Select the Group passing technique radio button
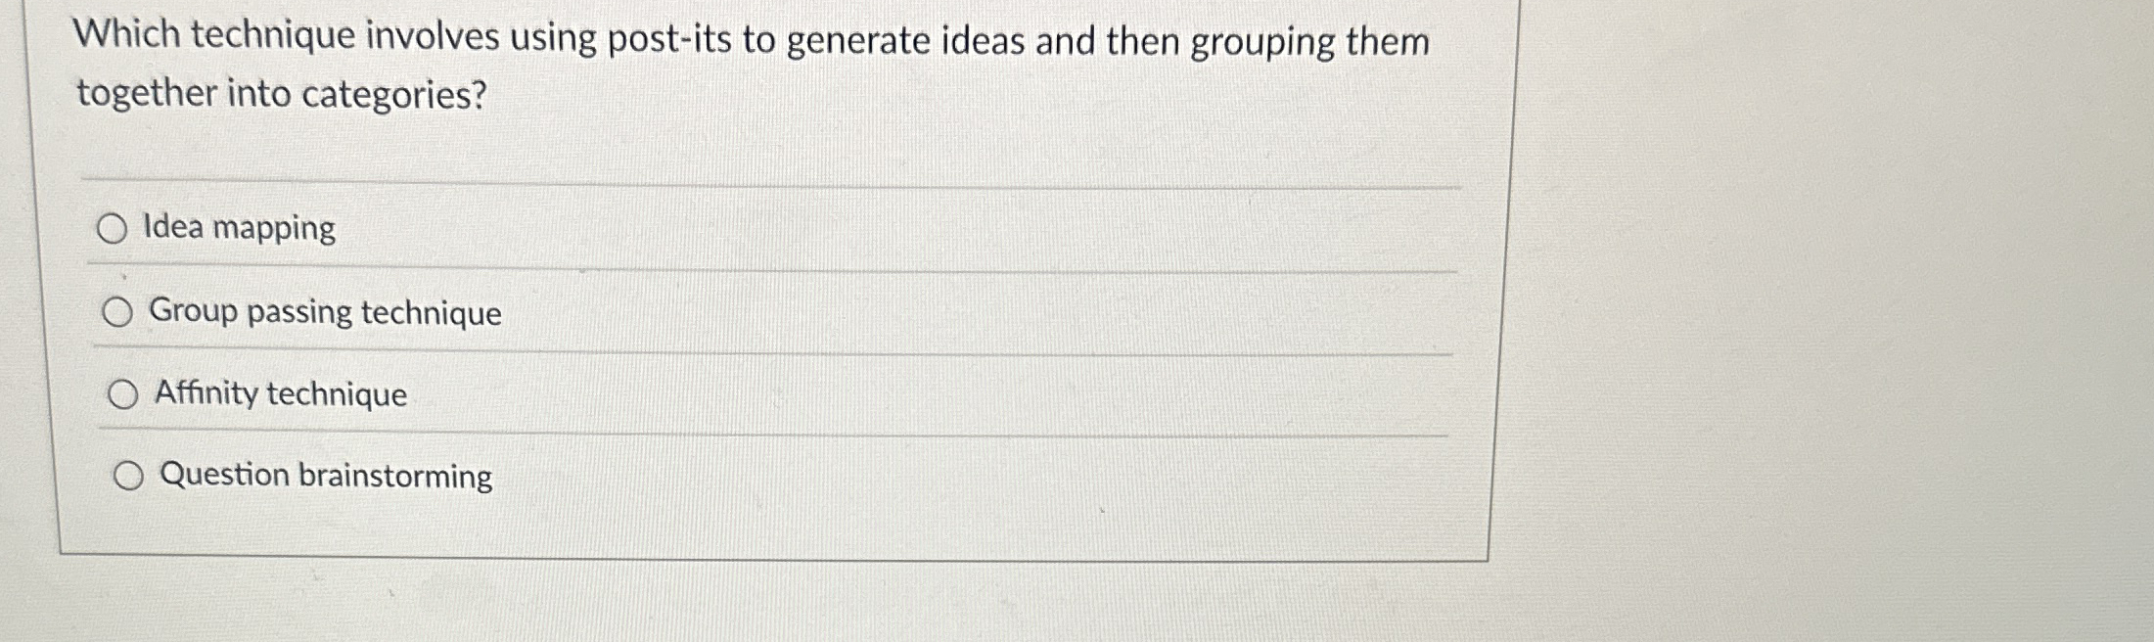Image resolution: width=2154 pixels, height=642 pixels. coord(122,313)
